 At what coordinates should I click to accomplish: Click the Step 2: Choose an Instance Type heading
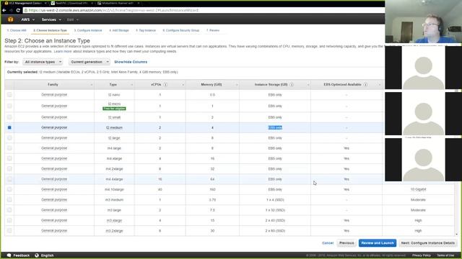click(x=47, y=41)
